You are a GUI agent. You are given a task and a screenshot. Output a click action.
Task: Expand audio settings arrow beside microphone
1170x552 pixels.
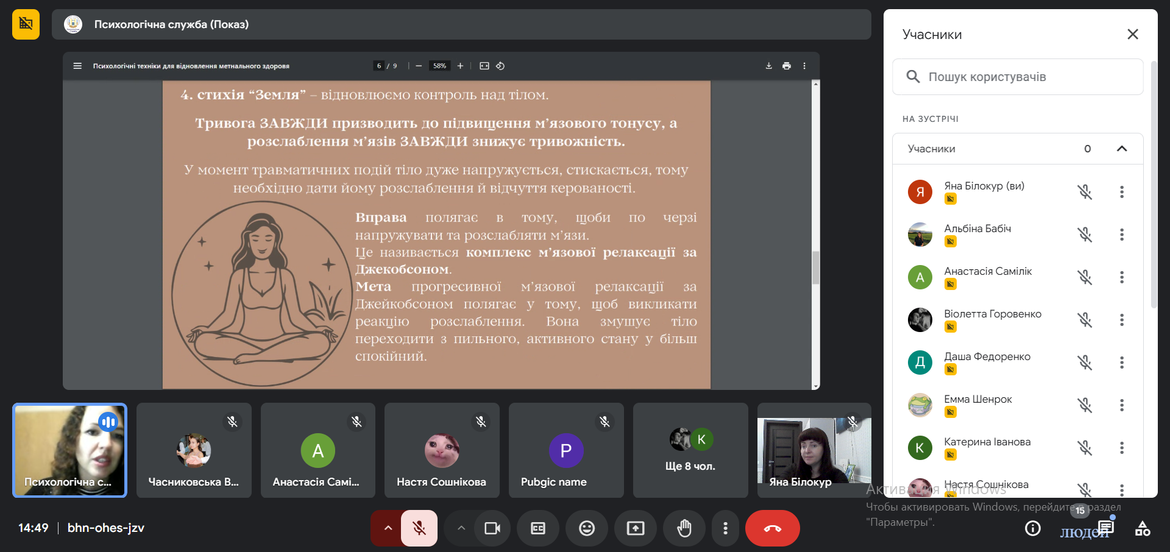coord(388,528)
